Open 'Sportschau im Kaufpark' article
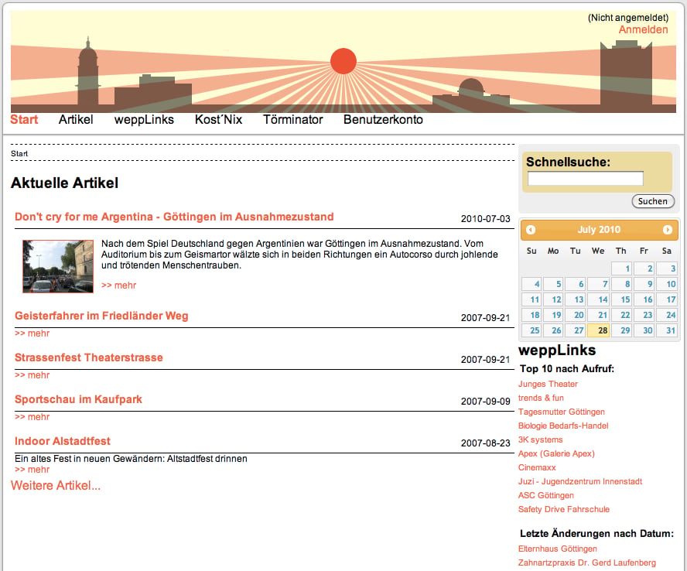687x571 pixels. pyautogui.click(x=78, y=399)
